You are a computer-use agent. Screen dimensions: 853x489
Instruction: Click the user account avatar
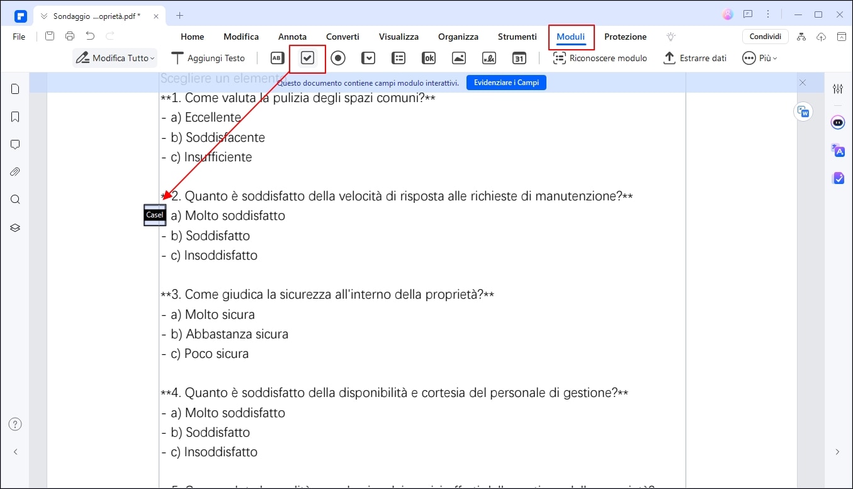728,14
